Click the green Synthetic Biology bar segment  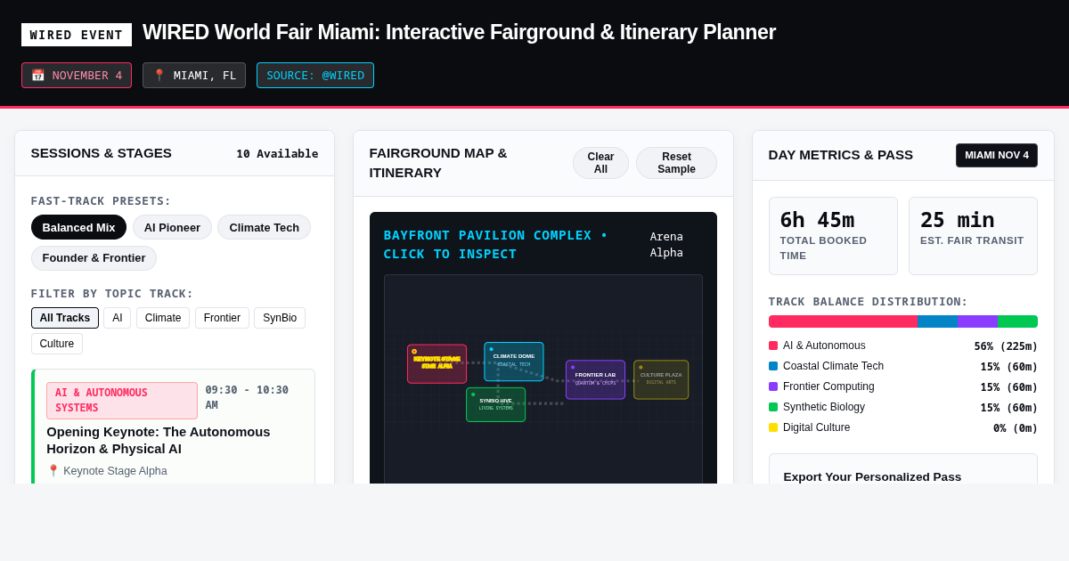pos(1017,321)
